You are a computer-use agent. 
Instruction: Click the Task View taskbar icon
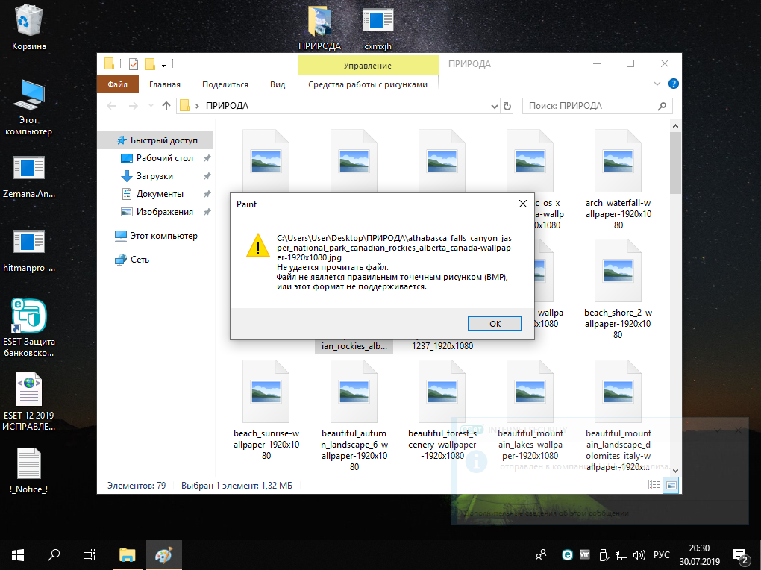point(89,555)
